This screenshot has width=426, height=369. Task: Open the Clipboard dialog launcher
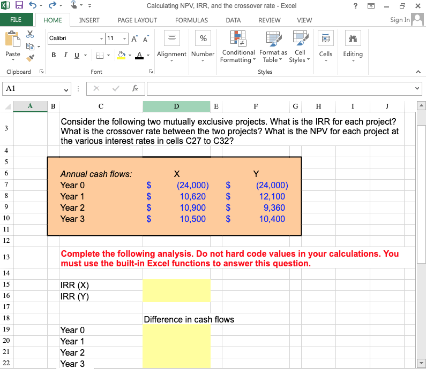pyautogui.click(x=42, y=72)
